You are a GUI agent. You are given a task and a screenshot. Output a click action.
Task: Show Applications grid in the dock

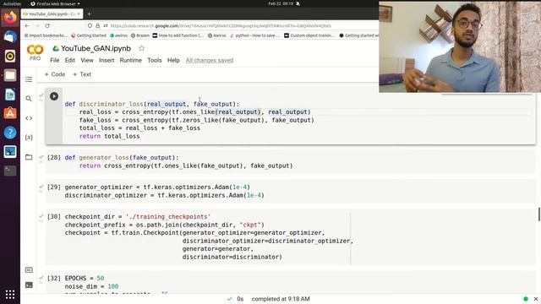(x=10, y=295)
